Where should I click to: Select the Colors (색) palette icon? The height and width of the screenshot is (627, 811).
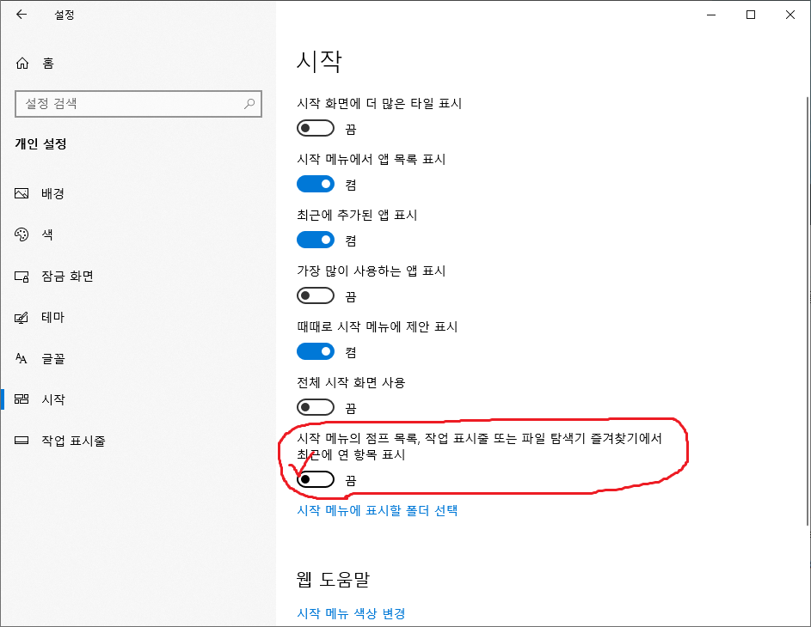22,234
